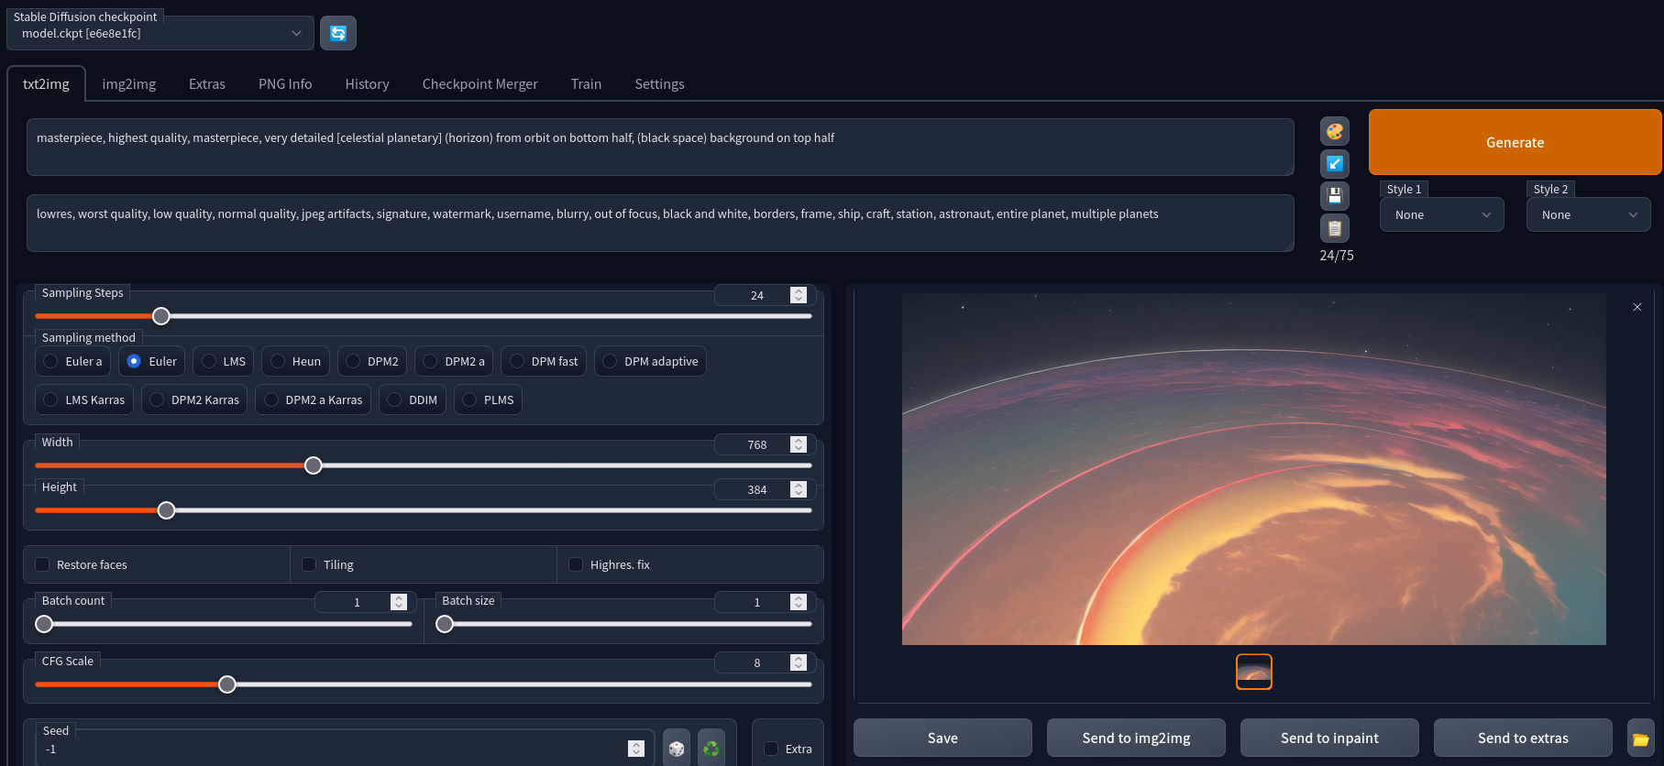Open the Checkpoint Merger tab

coord(479,83)
